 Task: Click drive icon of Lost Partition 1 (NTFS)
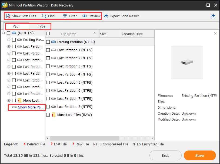point(54,50)
